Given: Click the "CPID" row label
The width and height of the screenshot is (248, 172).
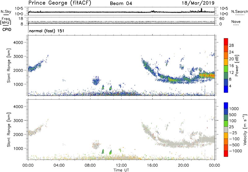Looking at the screenshot, I should tap(7, 29).
